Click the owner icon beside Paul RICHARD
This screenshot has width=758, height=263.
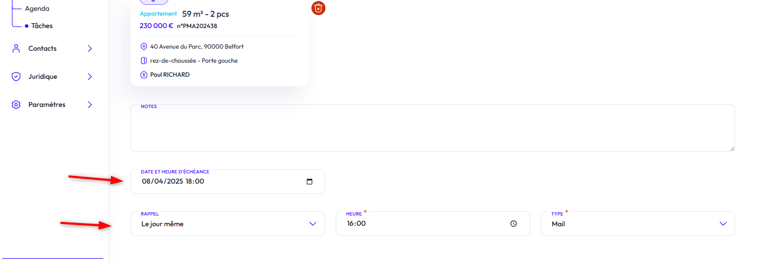[x=144, y=75]
